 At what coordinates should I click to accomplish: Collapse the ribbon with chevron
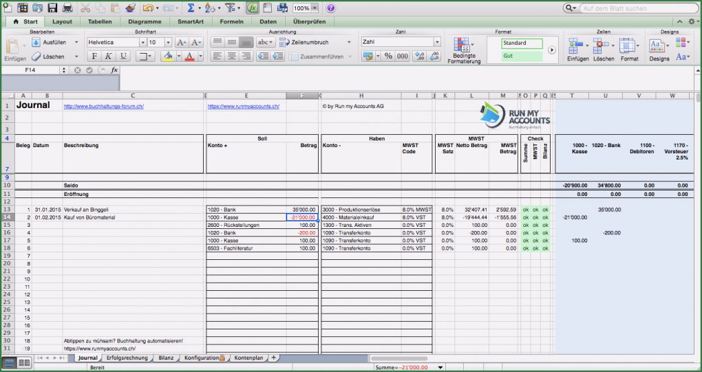(x=680, y=21)
